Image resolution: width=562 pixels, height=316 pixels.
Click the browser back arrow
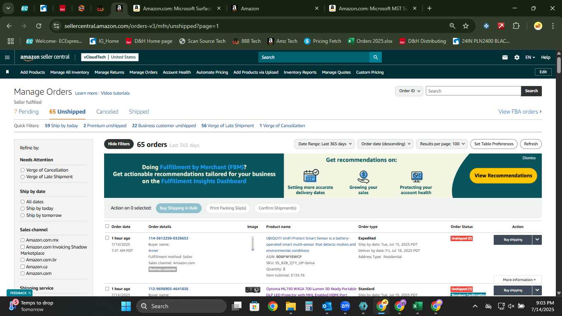coord(9,26)
